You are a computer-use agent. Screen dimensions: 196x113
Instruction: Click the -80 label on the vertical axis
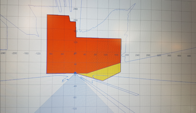[75, 97]
